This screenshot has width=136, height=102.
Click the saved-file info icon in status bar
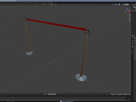[x=61, y=101]
